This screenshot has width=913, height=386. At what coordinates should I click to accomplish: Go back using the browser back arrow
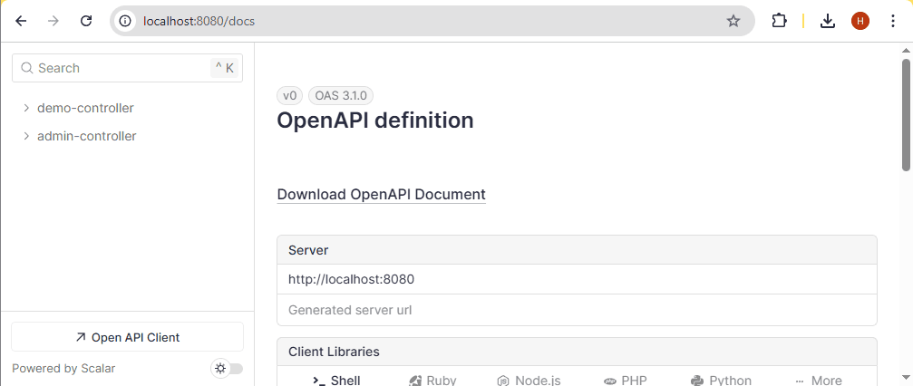tap(21, 21)
